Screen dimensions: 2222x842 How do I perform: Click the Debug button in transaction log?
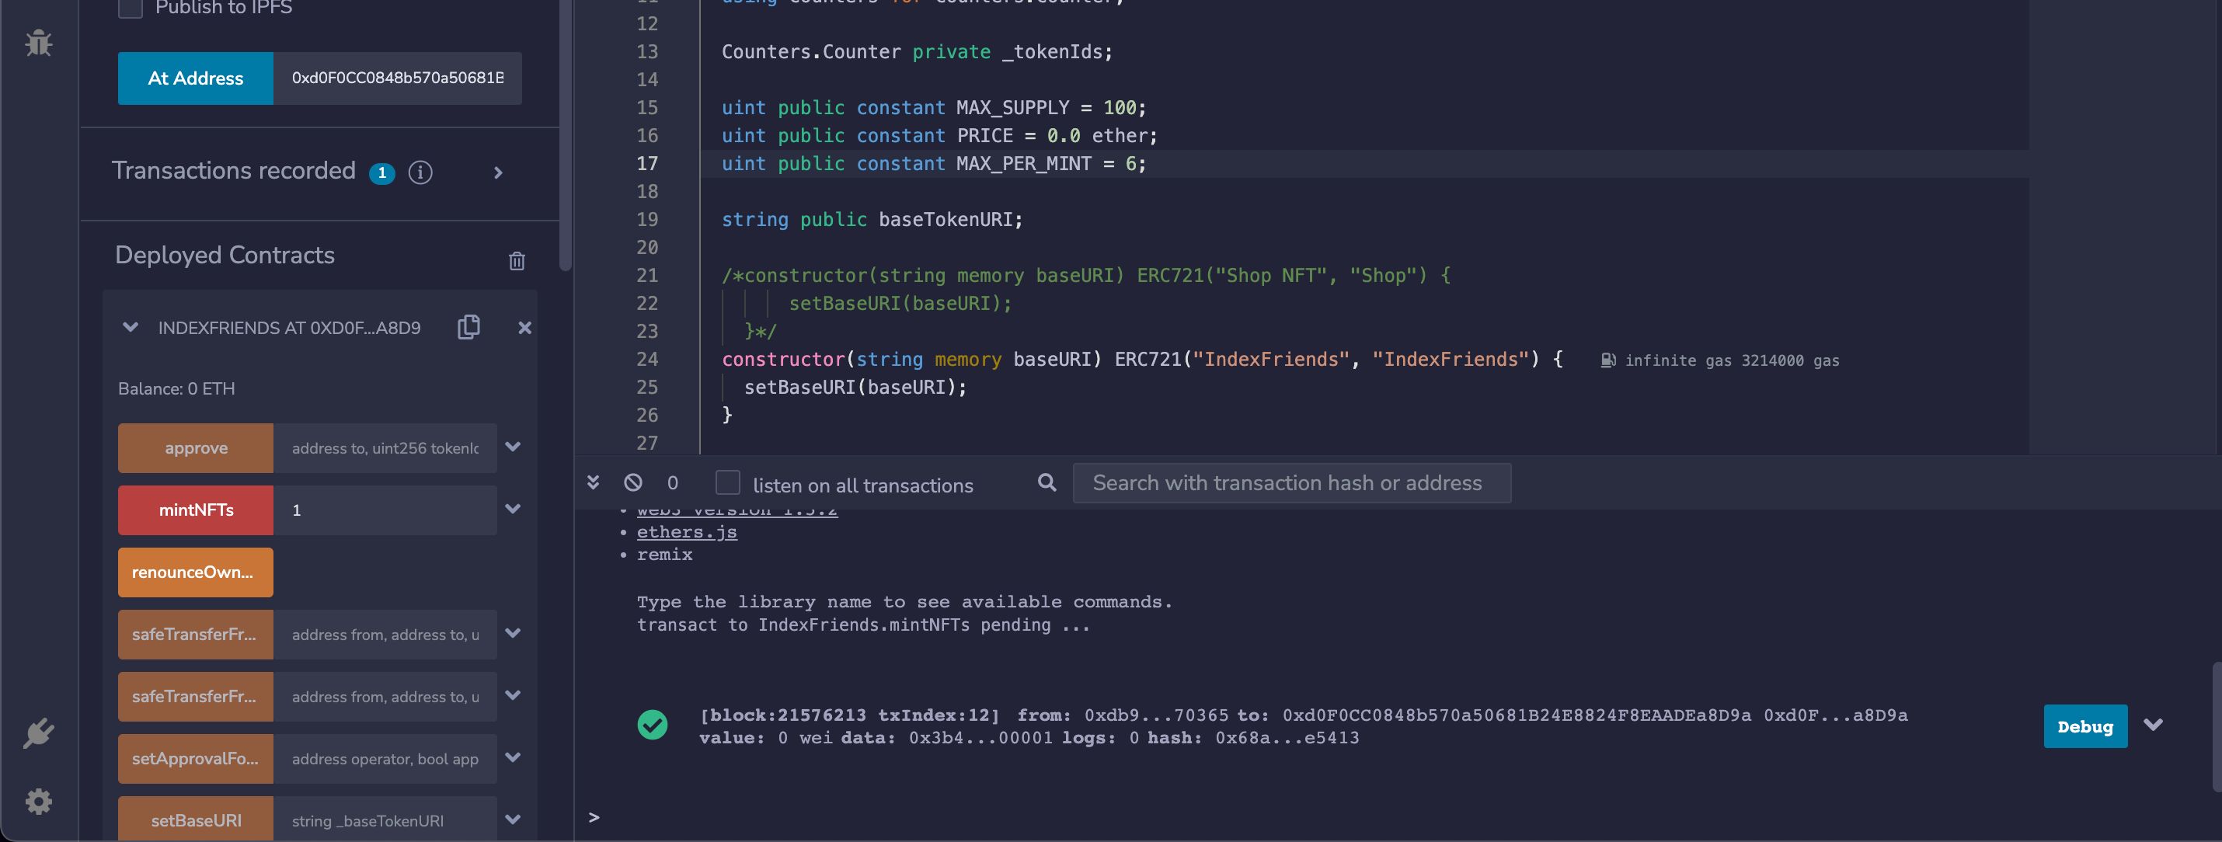pos(2084,725)
